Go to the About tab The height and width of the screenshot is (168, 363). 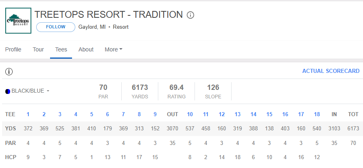pyautogui.click(x=86, y=49)
